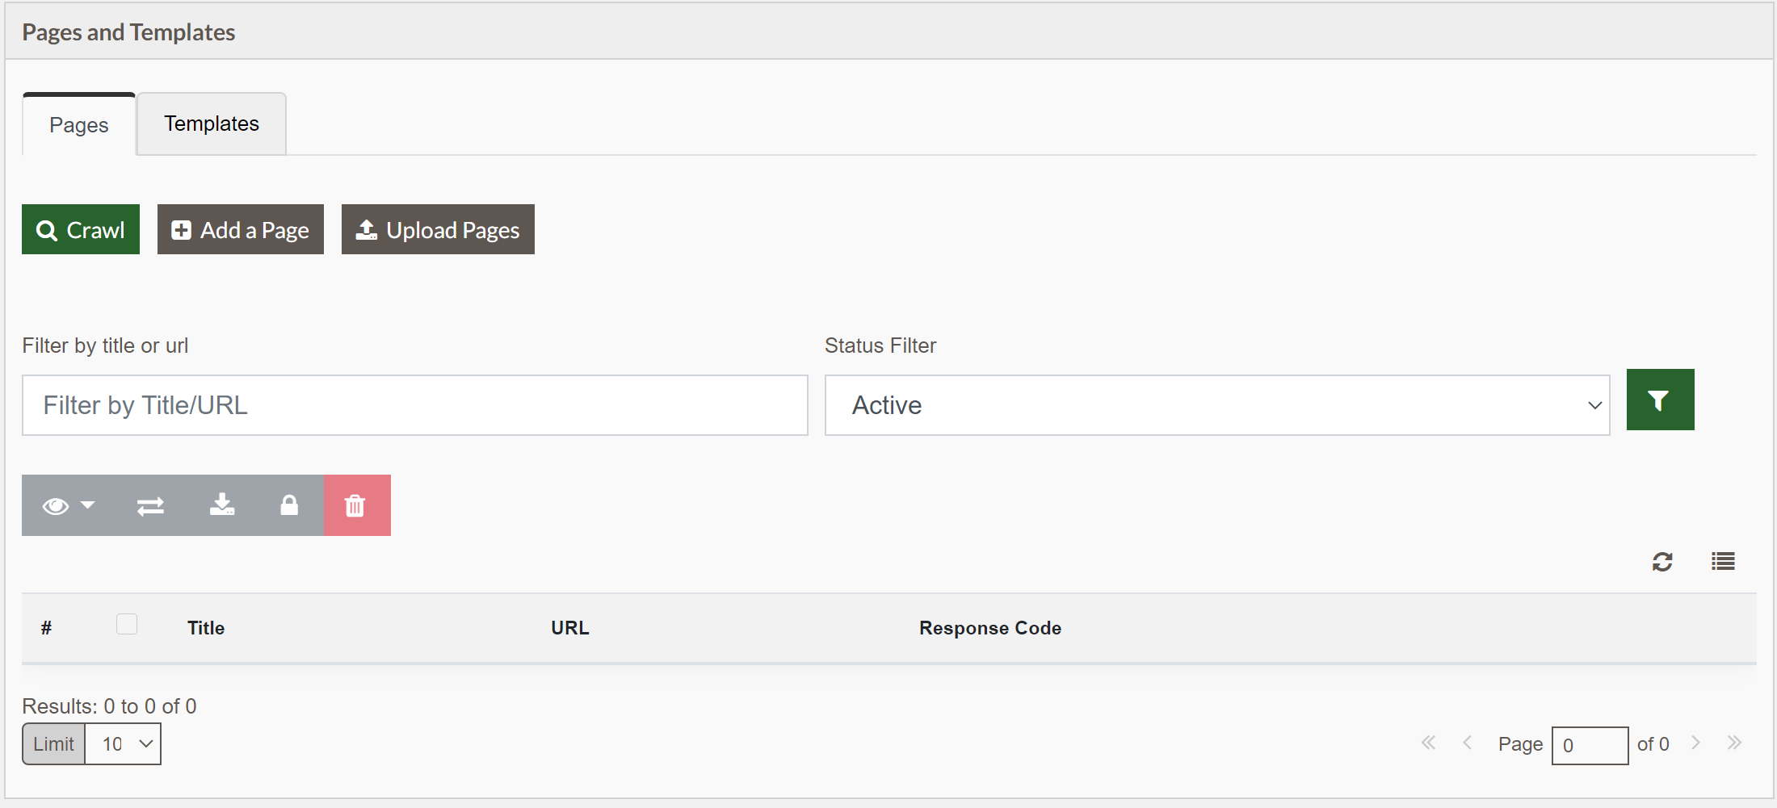Go to the next page
The height and width of the screenshot is (808, 1777).
coord(1696,743)
